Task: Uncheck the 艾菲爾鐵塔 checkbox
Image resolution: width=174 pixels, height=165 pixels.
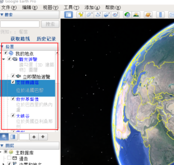Action: (x=13, y=82)
